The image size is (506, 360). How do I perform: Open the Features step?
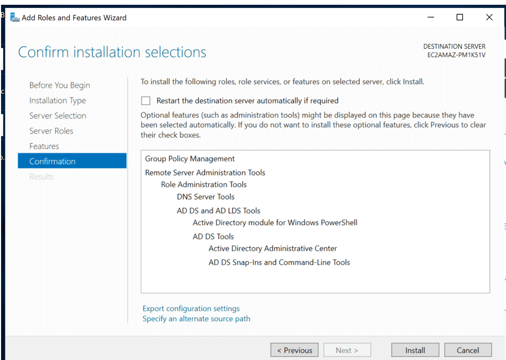pos(44,146)
